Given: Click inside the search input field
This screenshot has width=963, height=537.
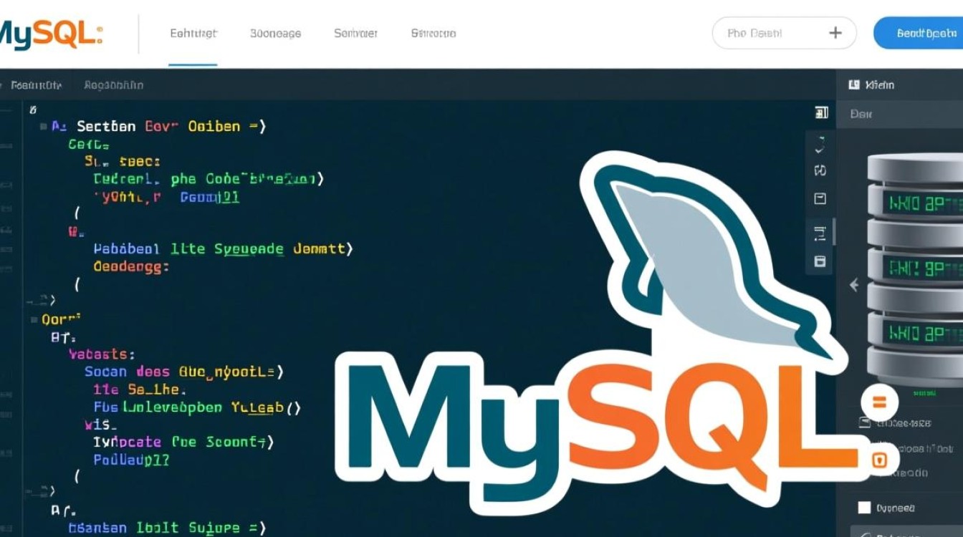Looking at the screenshot, I should pyautogui.click(x=760, y=32).
